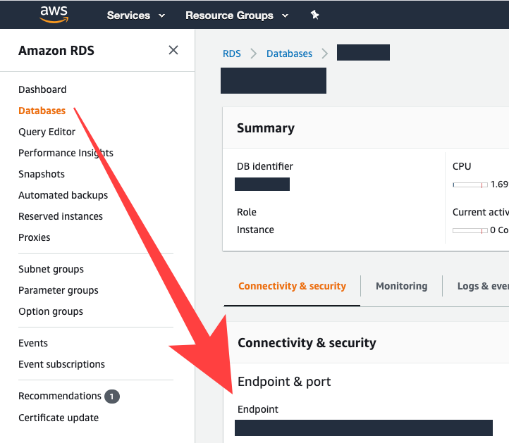This screenshot has width=509, height=443.
Task: Open the Snapshots page
Action: (42, 174)
